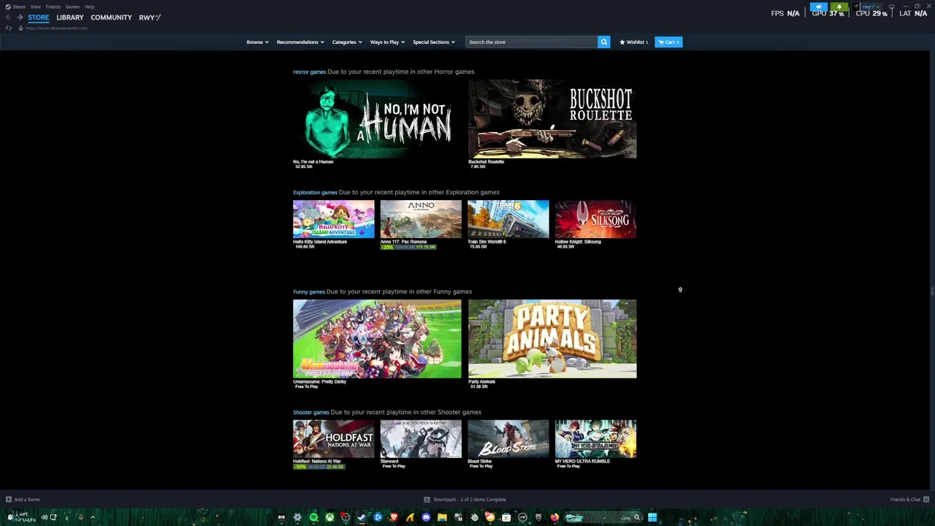
Task: Click the Horror games link
Action: pos(310,72)
